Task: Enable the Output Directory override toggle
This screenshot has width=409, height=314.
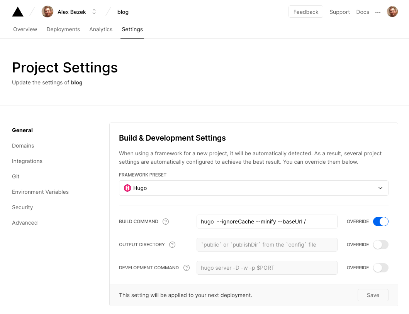Action: pyautogui.click(x=380, y=245)
